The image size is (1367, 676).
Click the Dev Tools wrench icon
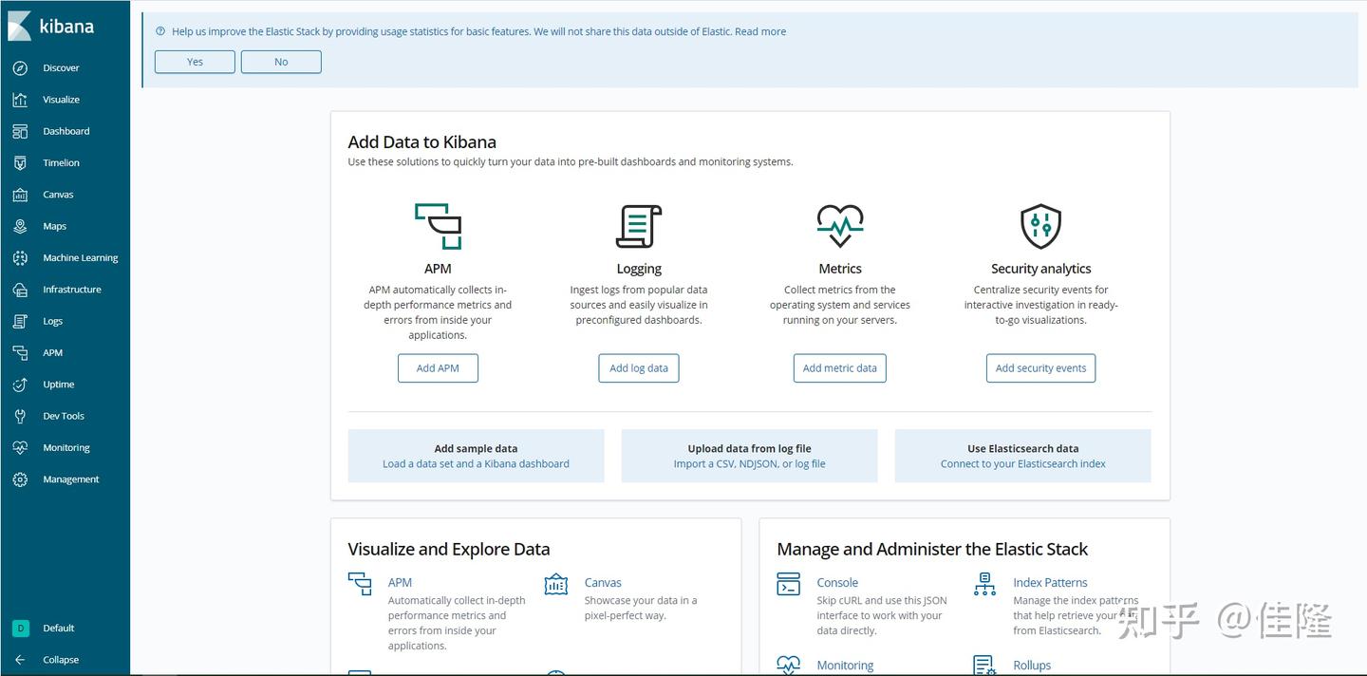tap(20, 416)
